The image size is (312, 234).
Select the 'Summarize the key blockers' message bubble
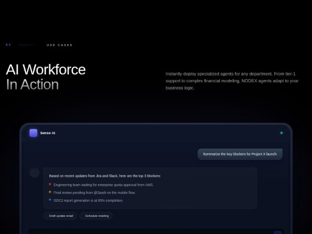240,154
